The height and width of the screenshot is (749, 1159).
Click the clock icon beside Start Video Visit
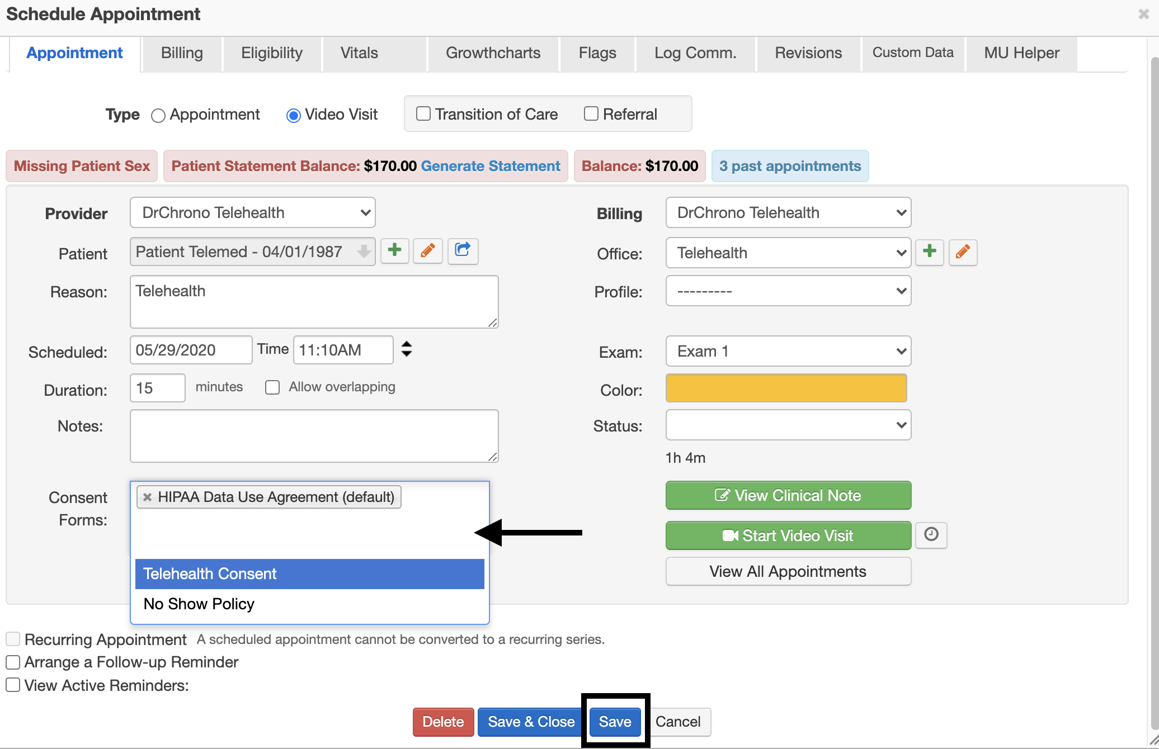931,535
